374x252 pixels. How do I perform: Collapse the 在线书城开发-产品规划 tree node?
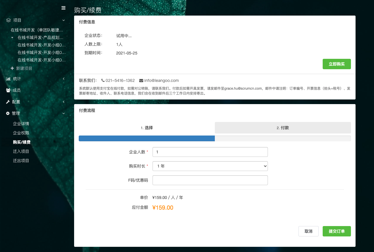[x=12, y=37]
